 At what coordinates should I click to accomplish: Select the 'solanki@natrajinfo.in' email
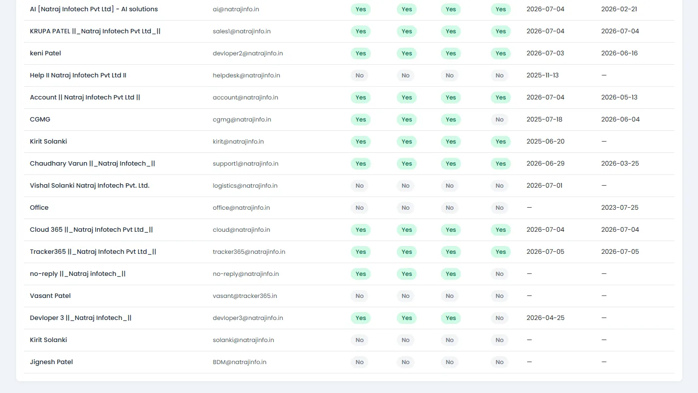(x=243, y=340)
